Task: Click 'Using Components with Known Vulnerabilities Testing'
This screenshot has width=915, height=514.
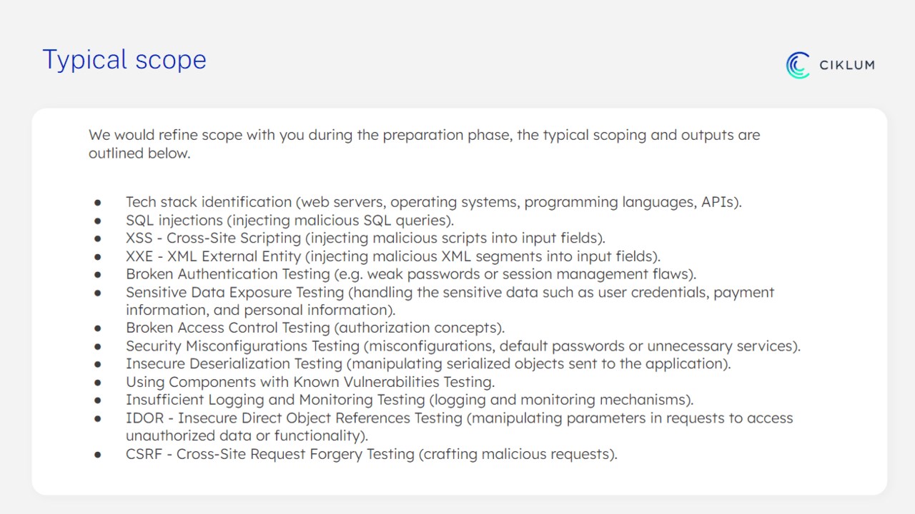Action: click(310, 382)
